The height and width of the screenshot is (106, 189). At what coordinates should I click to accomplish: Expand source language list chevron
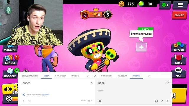pos(88,76)
